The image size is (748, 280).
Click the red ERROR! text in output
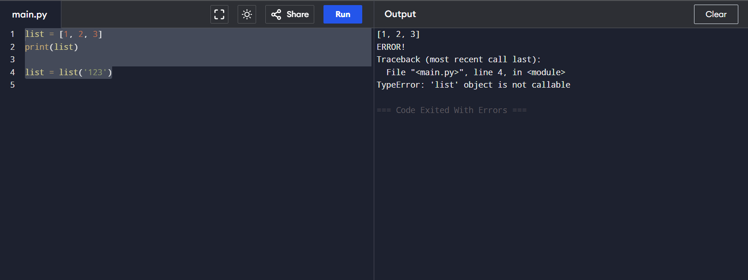[391, 47]
